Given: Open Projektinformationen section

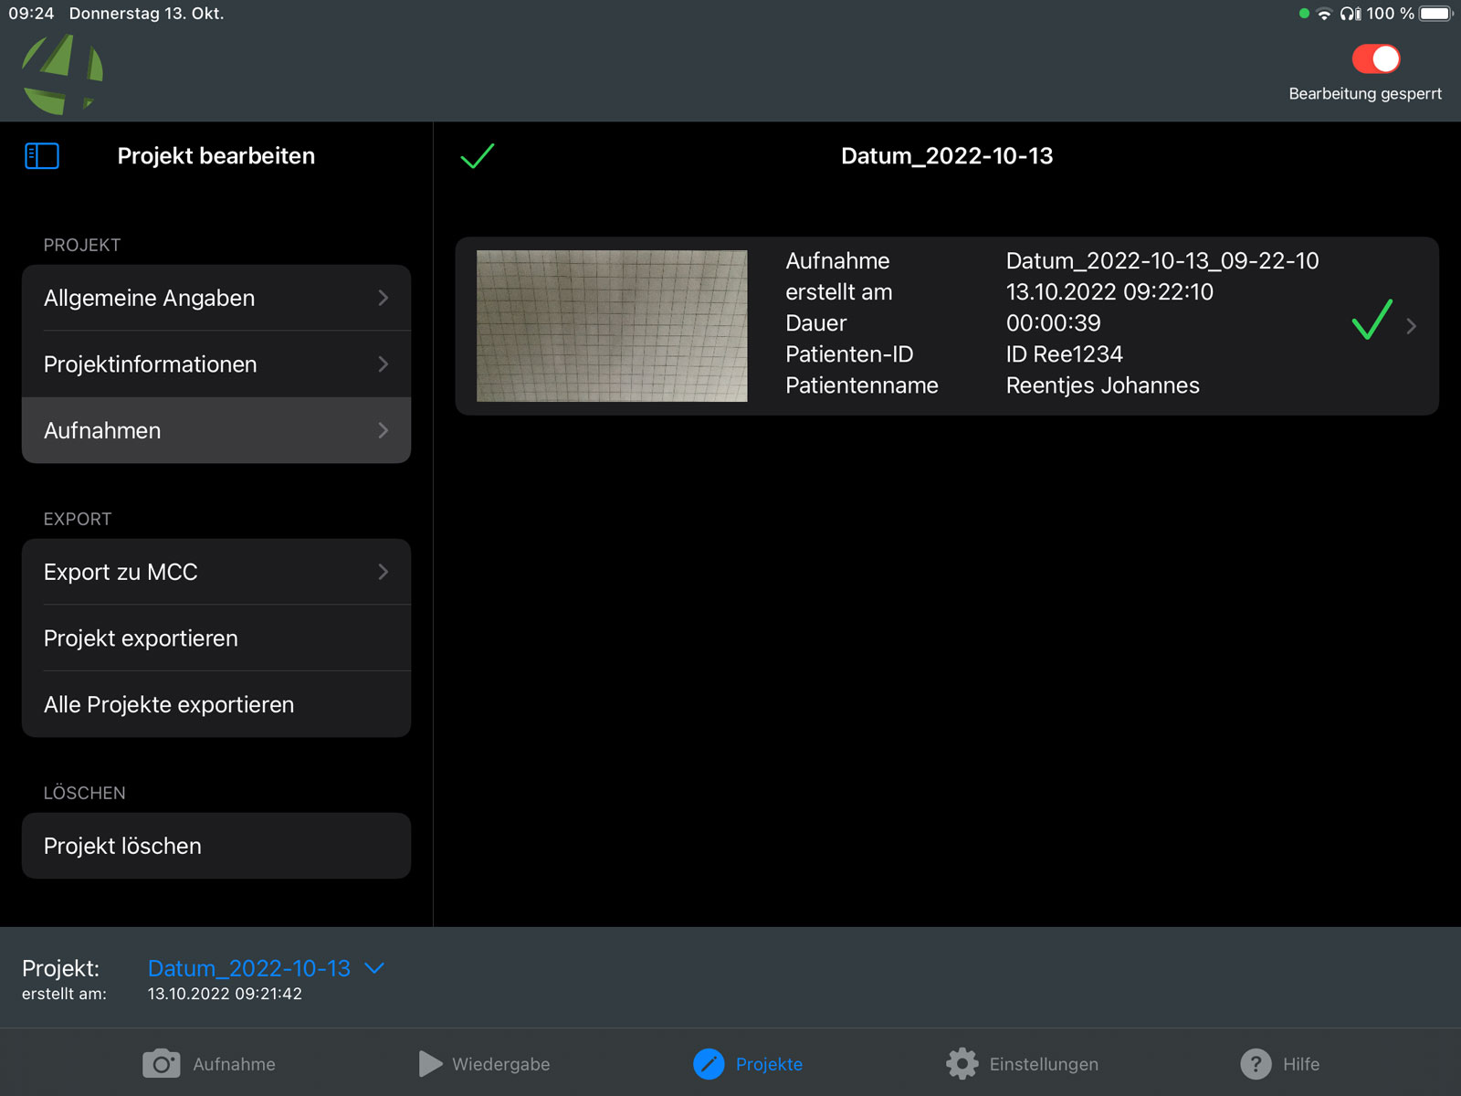Looking at the screenshot, I should (216, 364).
